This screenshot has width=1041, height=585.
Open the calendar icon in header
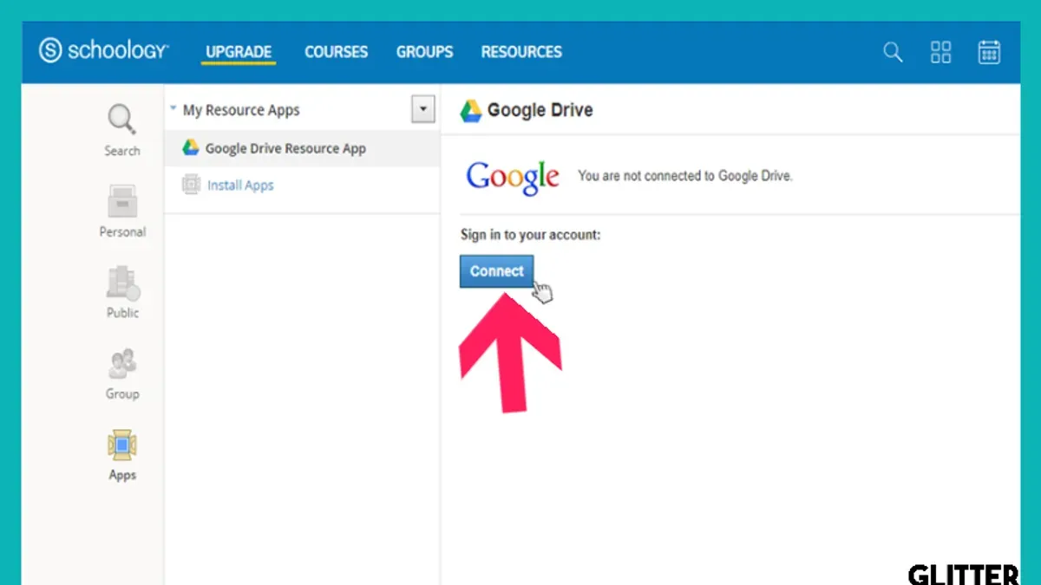pos(989,52)
